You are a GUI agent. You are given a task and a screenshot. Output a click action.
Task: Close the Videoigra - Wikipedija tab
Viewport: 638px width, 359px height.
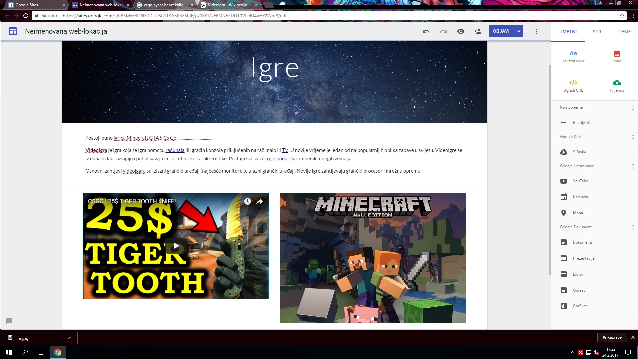click(256, 5)
